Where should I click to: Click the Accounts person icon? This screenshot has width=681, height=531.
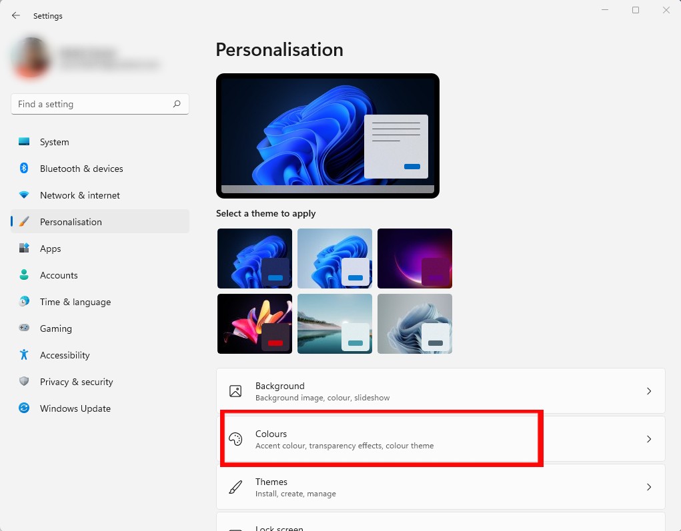tap(24, 275)
